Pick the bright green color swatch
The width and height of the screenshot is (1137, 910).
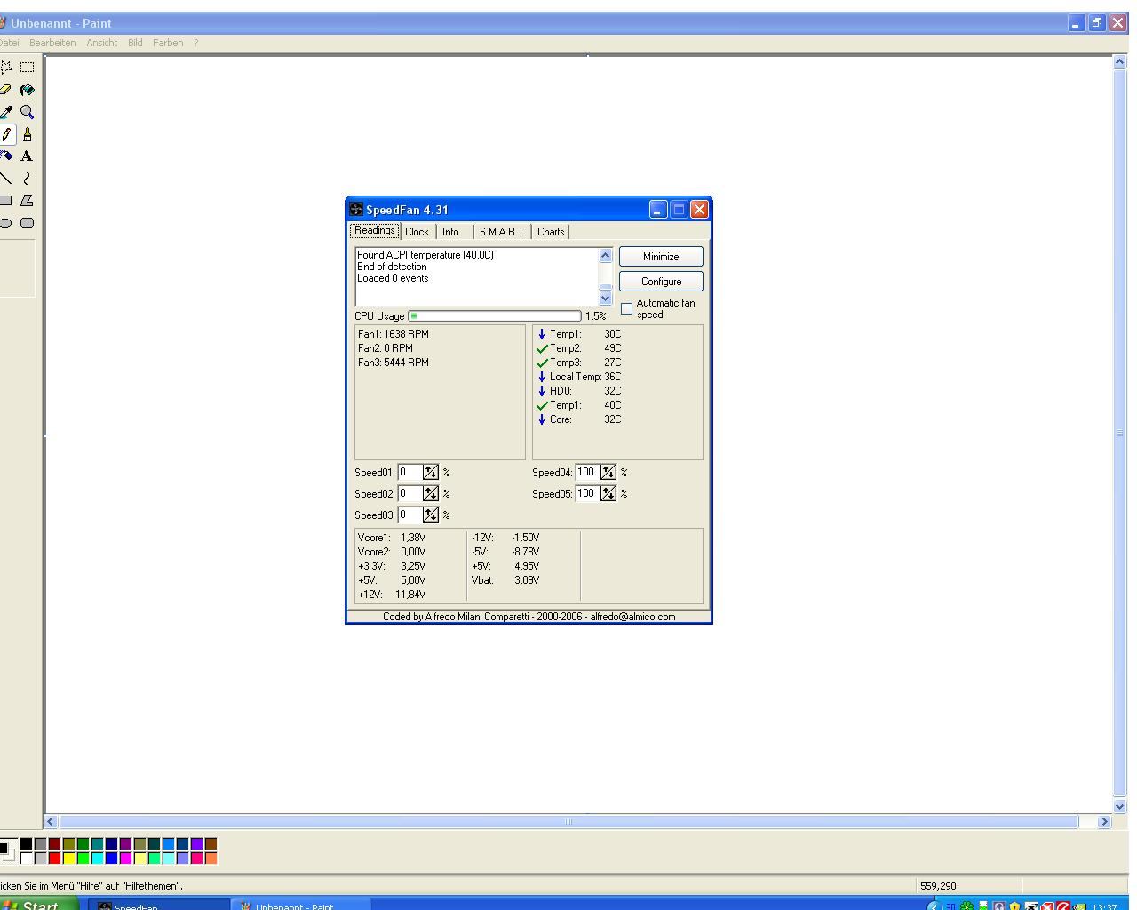83,858
